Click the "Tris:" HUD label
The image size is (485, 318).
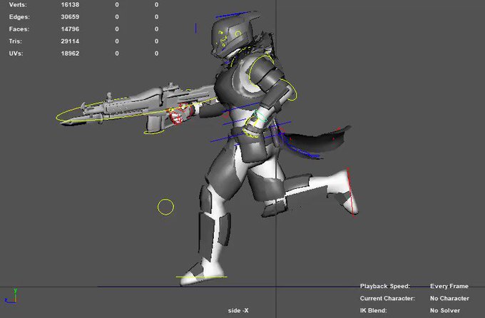(16, 41)
